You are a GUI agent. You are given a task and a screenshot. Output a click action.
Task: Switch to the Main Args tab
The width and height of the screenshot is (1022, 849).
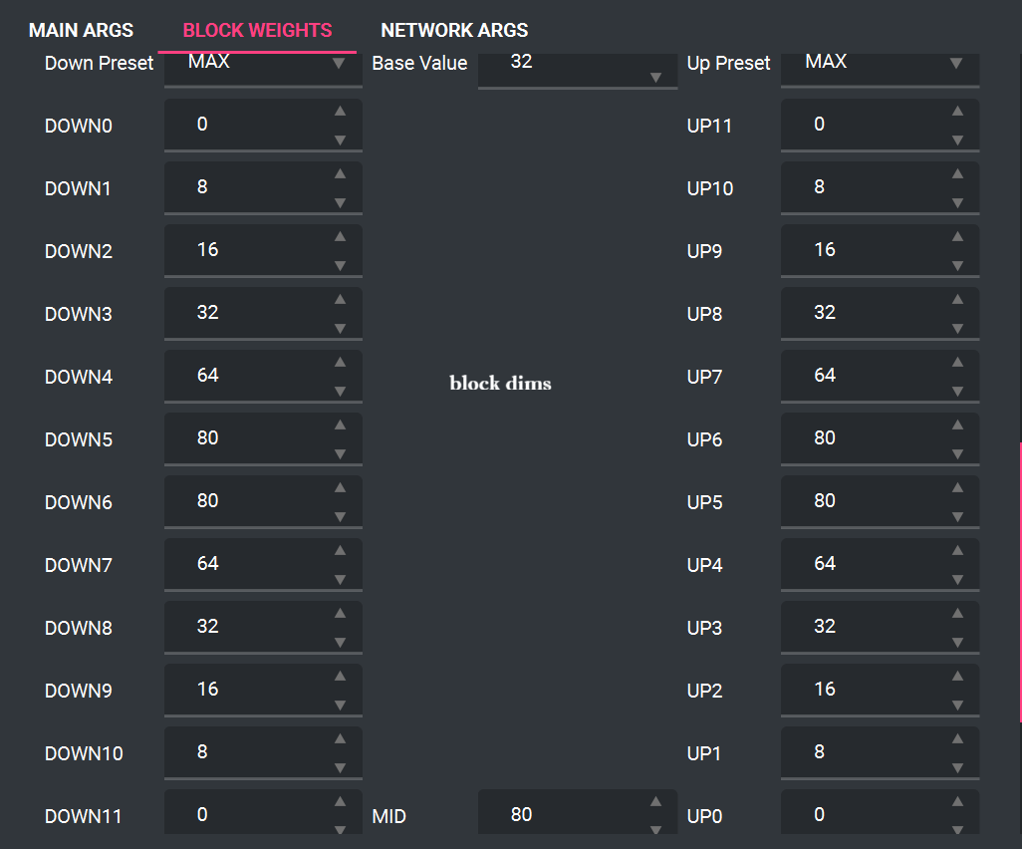tap(81, 30)
